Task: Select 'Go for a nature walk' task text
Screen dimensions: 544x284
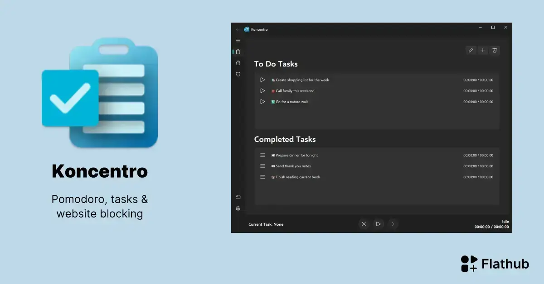Action: 292,102
